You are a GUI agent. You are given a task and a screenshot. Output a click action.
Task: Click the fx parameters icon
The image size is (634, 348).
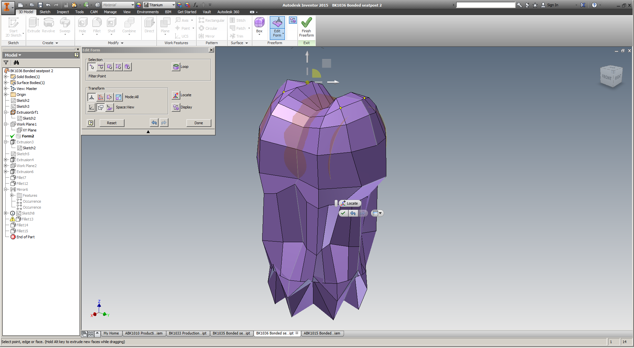point(195,5)
